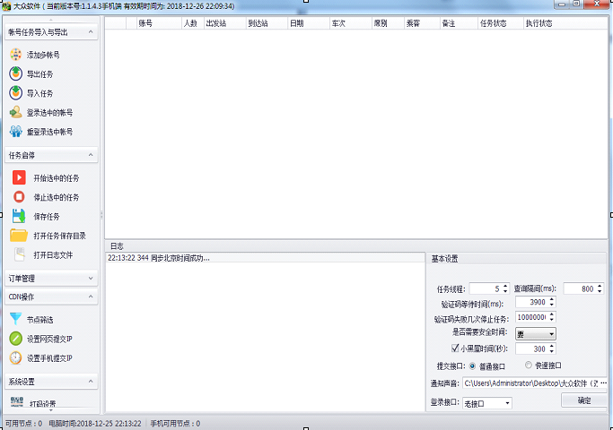Collapse the 任务启停 section
The width and height of the screenshot is (613, 430).
(x=91, y=155)
